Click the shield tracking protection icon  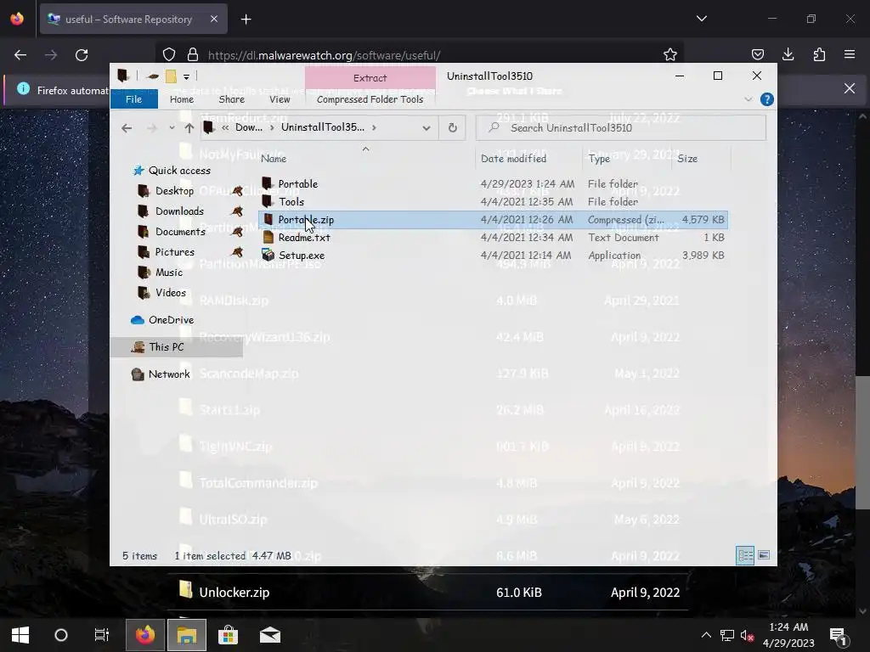[169, 55]
